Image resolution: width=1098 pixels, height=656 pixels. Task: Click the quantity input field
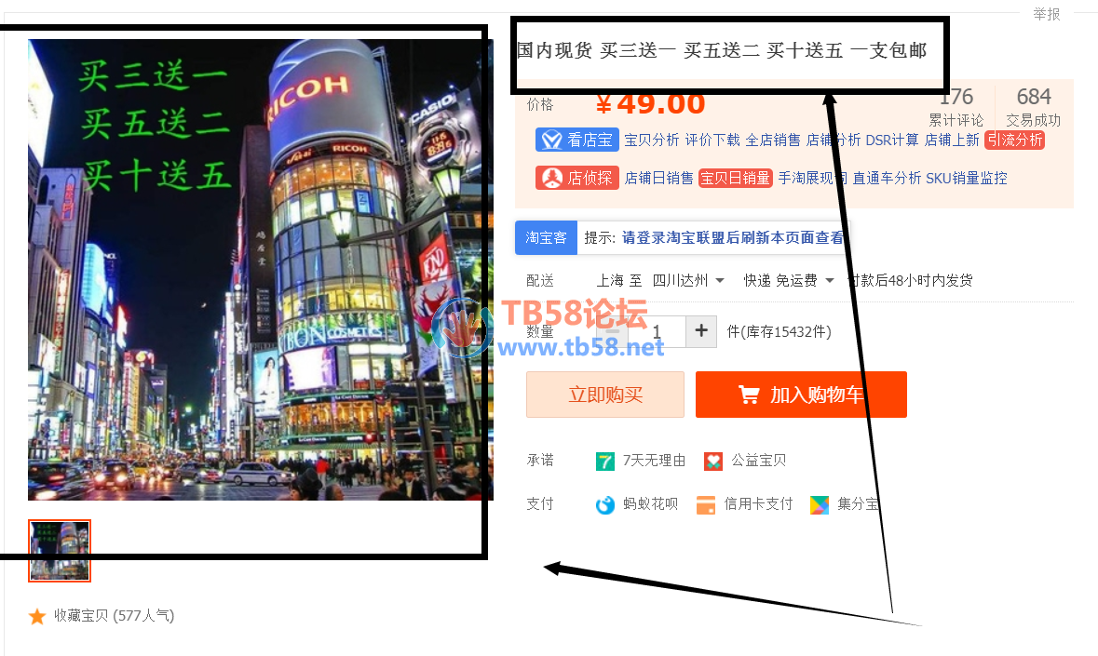pyautogui.click(x=657, y=331)
